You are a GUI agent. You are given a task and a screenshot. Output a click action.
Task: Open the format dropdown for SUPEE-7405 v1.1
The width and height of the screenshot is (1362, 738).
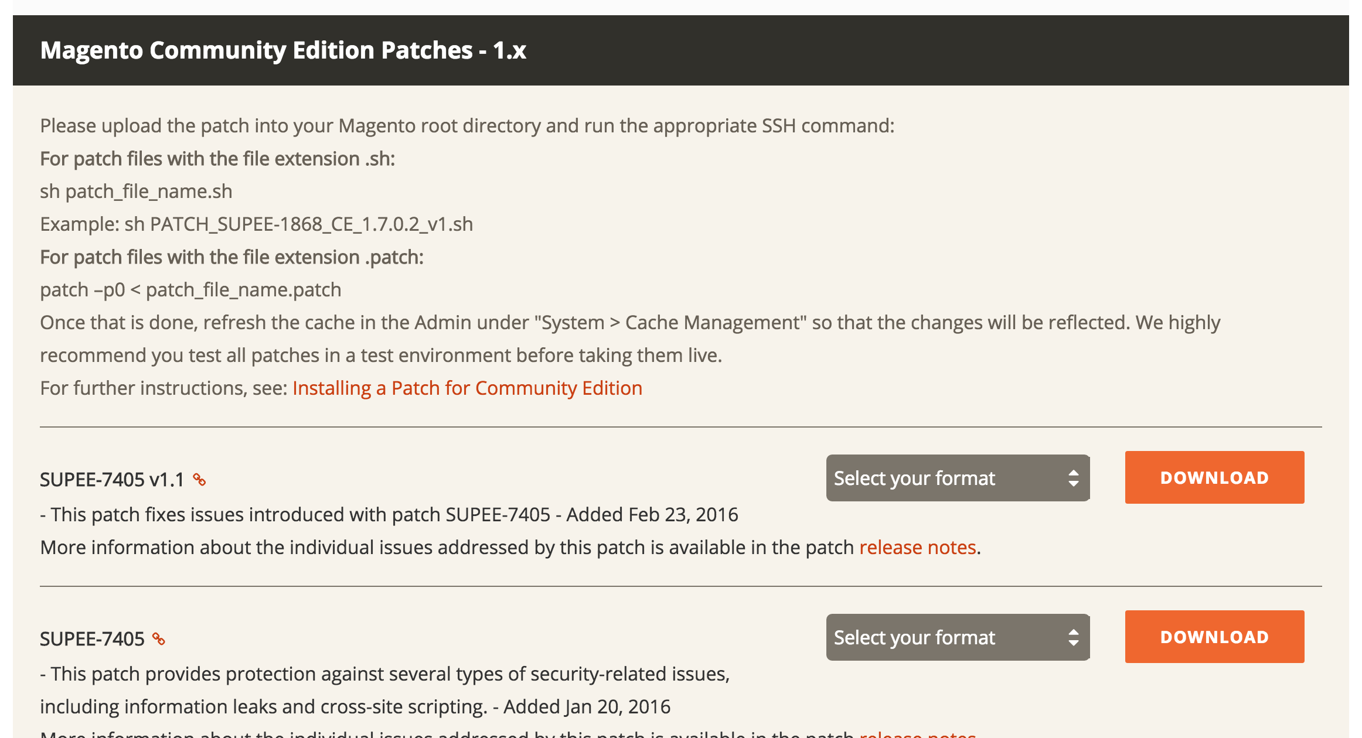click(x=957, y=478)
